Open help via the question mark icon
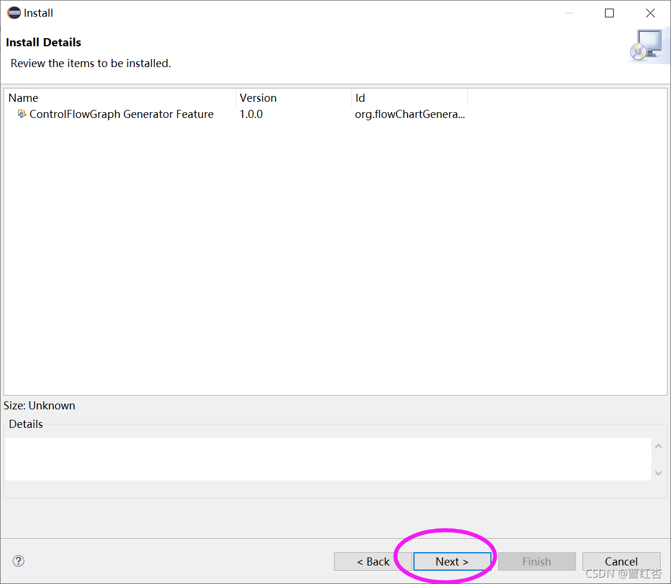Image resolution: width=671 pixels, height=584 pixels. click(x=18, y=561)
